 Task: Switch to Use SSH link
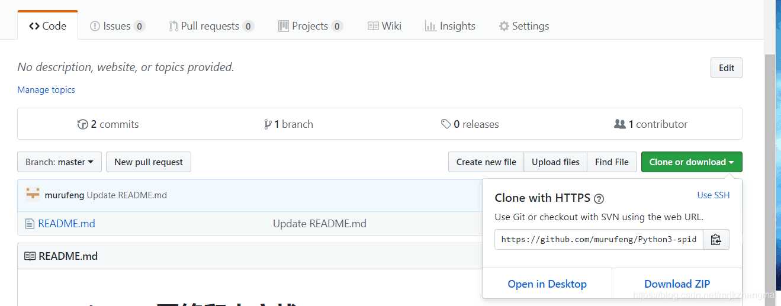[713, 195]
